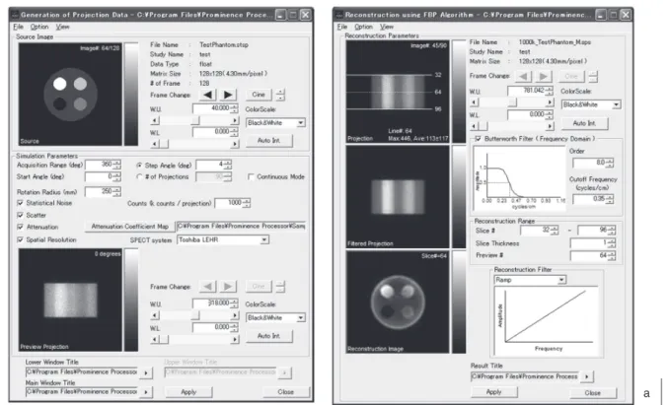Click Cine button in Source Image panel

259,95
